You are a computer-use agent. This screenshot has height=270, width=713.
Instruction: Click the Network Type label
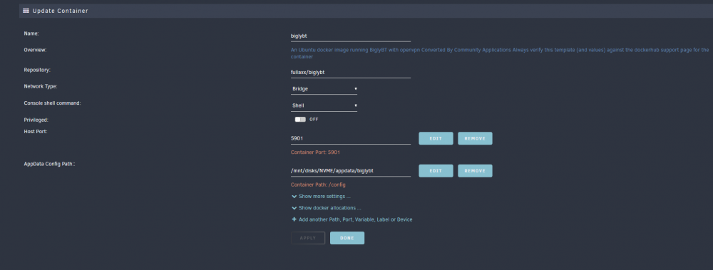pos(41,86)
